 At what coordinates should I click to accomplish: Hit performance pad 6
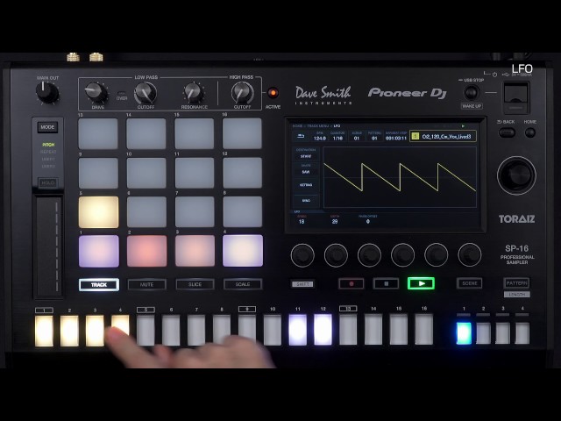tap(146, 212)
